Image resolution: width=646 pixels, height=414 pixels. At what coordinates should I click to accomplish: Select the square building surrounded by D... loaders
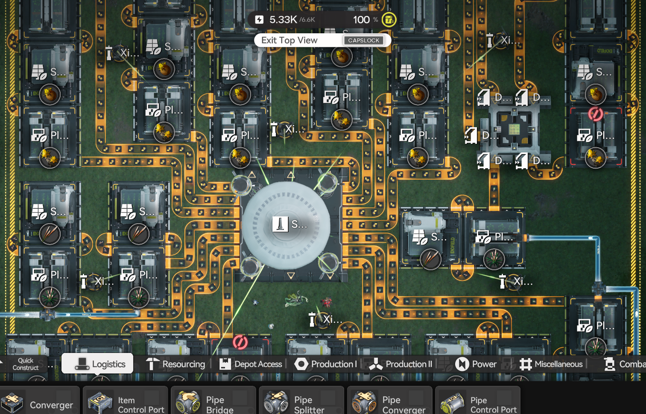(x=514, y=128)
